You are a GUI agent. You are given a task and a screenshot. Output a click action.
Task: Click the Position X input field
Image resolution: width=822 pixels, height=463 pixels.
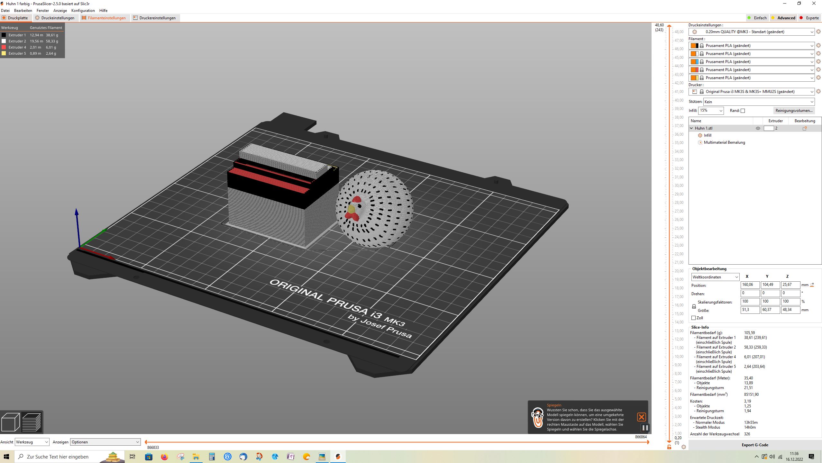click(x=750, y=285)
